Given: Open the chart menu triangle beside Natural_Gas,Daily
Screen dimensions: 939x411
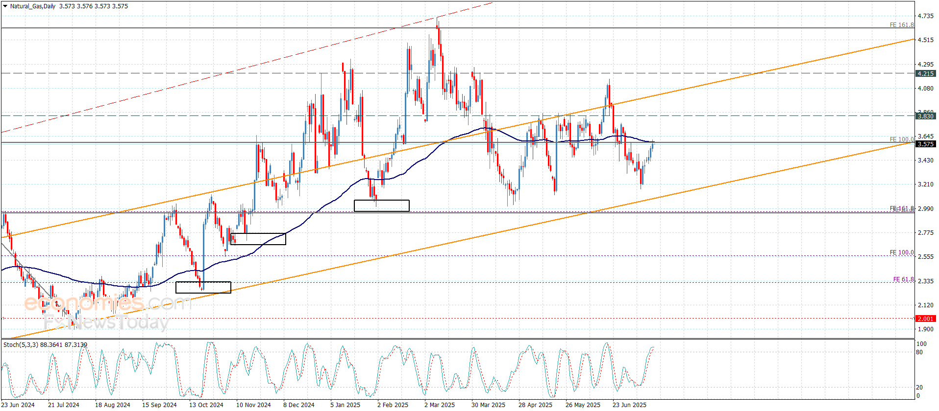Looking at the screenshot, I should tap(5, 6).
